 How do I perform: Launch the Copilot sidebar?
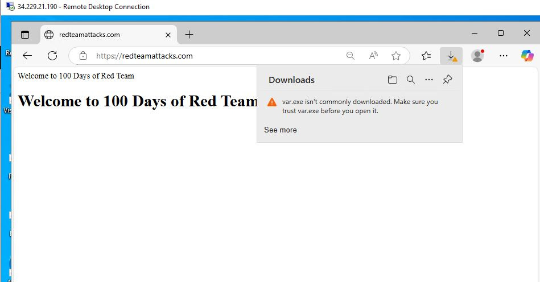tap(527, 56)
